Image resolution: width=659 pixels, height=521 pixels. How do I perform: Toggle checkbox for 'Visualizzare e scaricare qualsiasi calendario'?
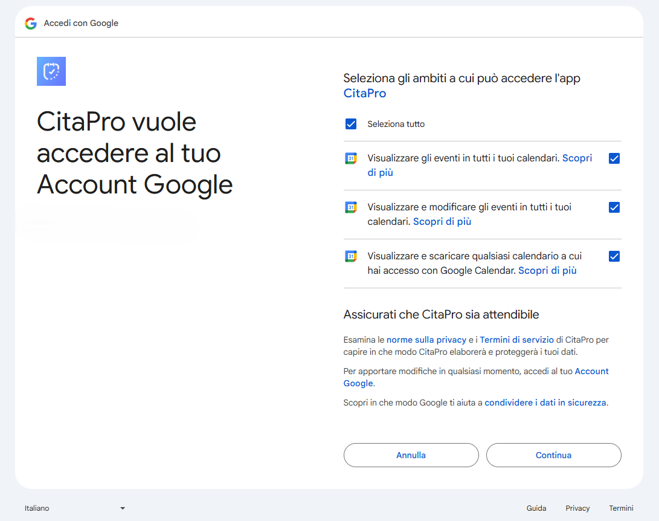[614, 256]
